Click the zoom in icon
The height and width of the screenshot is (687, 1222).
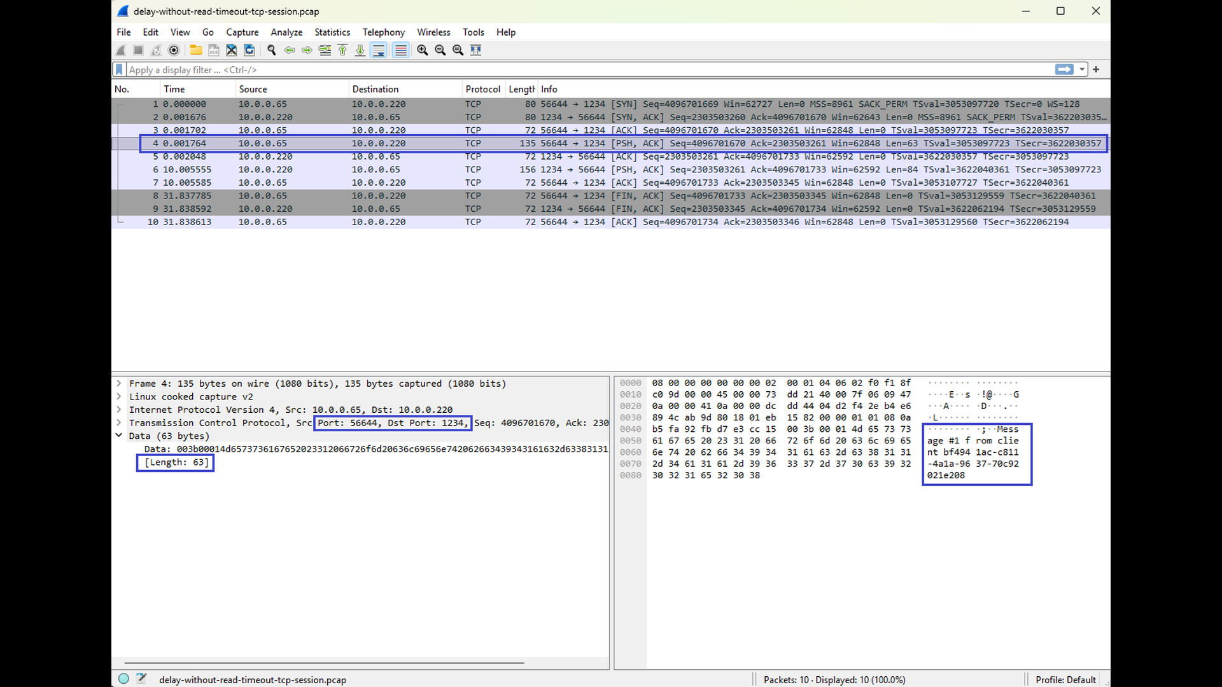pyautogui.click(x=422, y=50)
